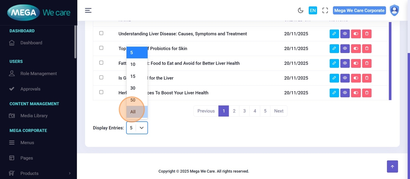Go to the Next page
Image resolution: width=410 pixels, height=179 pixels.
click(x=279, y=111)
